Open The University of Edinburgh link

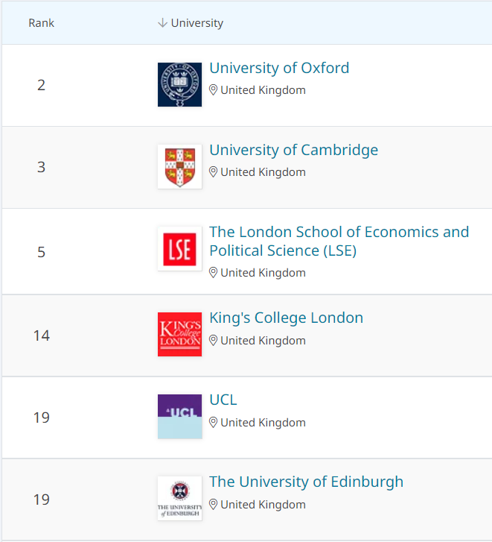[306, 482]
